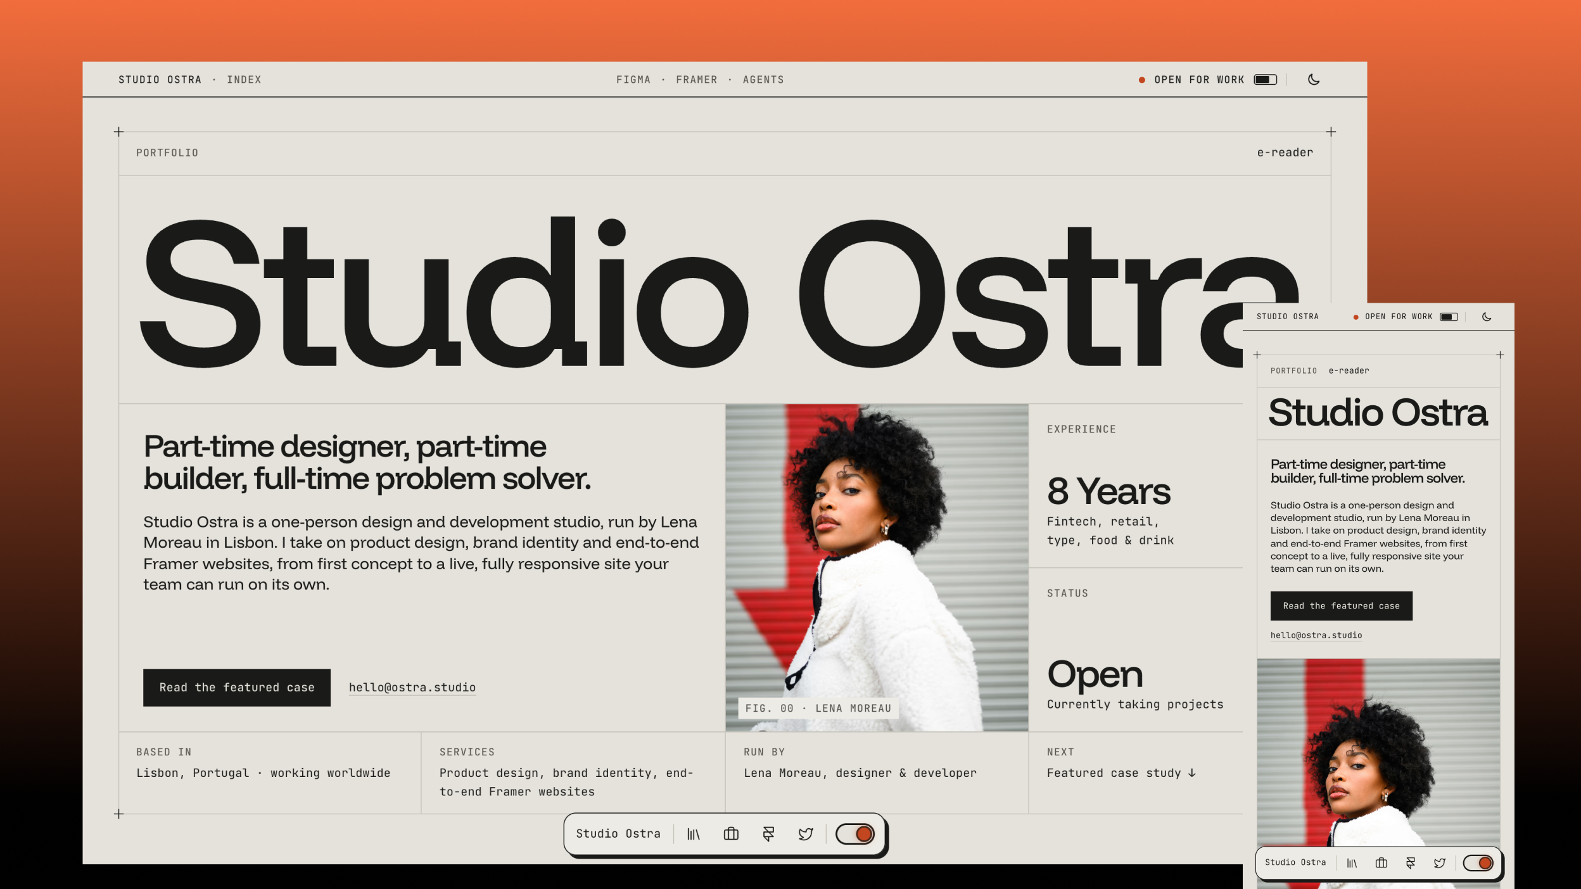Image resolution: width=1581 pixels, height=889 pixels.
Task: Click STUDIO OSTRA logo in mobile preview header
Action: [1288, 317]
